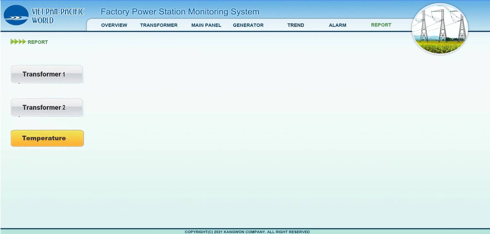This screenshot has width=490, height=234.
Task: Click the copyright notice in the footer
Action: 247,232
